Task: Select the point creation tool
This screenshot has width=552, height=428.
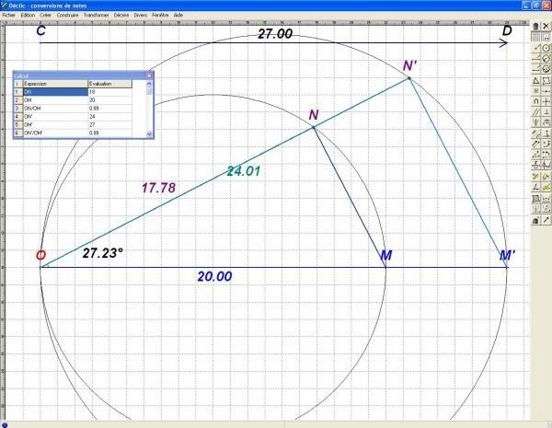Action: pos(535,48)
